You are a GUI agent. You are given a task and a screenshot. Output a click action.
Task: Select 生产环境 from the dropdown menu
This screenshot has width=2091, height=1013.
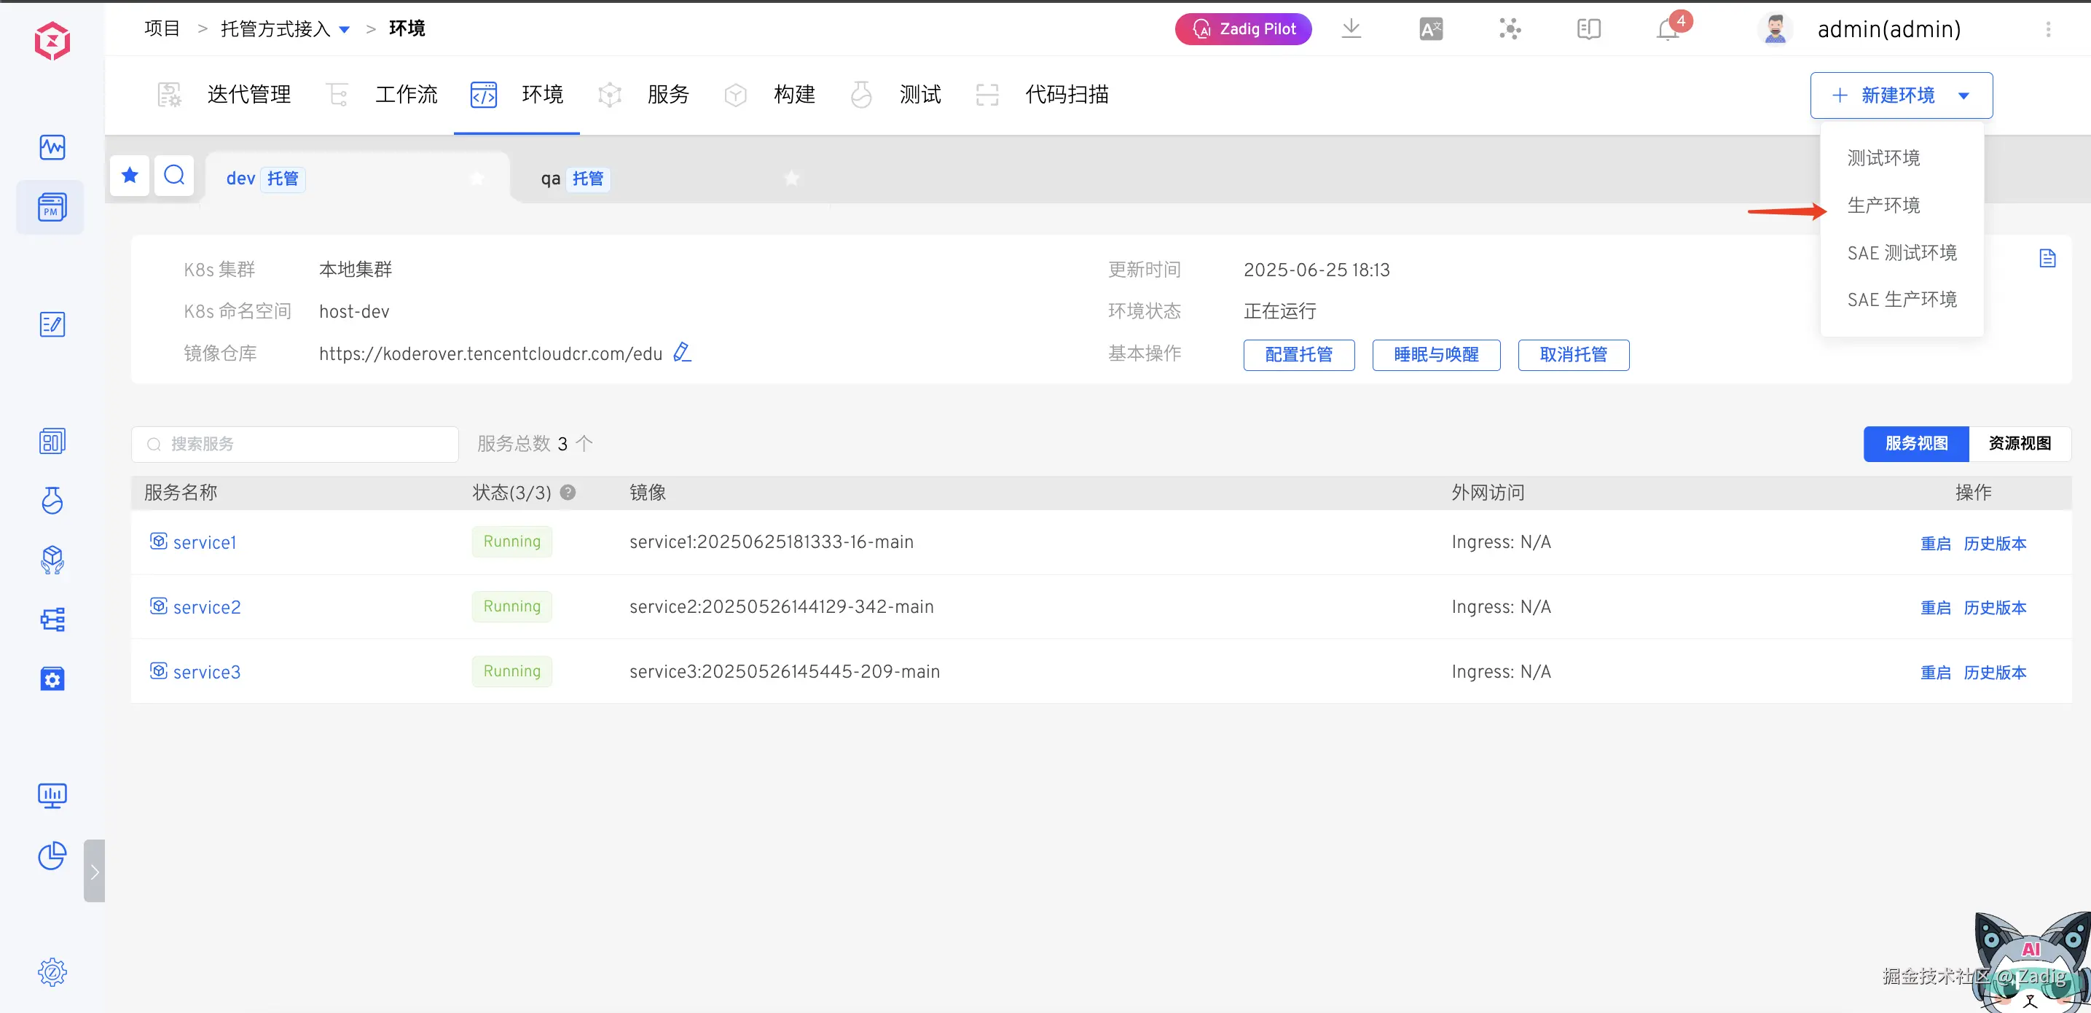[x=1883, y=206]
